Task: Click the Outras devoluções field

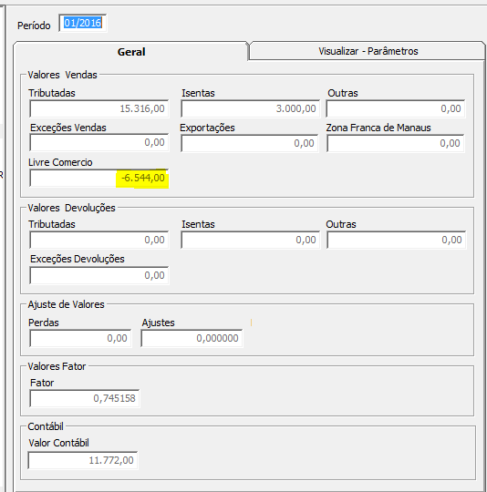Action: point(396,240)
